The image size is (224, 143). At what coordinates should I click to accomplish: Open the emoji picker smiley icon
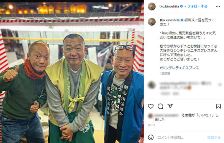click(x=151, y=137)
